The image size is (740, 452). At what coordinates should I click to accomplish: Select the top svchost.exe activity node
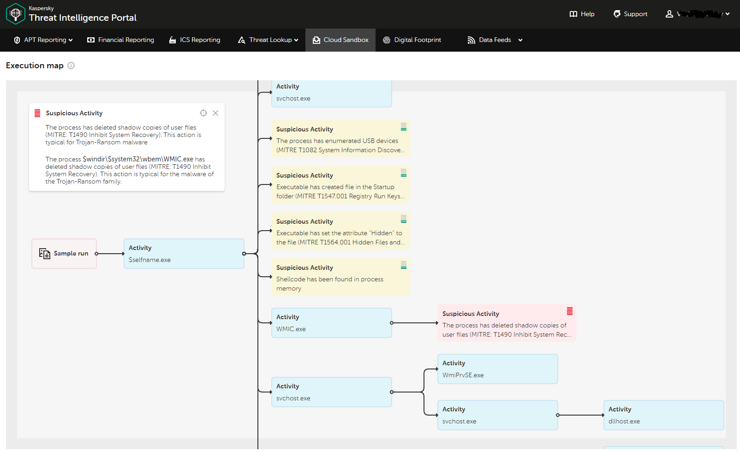(332, 94)
